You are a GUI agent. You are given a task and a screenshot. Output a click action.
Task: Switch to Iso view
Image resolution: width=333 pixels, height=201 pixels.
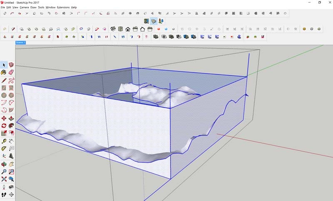click(x=113, y=29)
